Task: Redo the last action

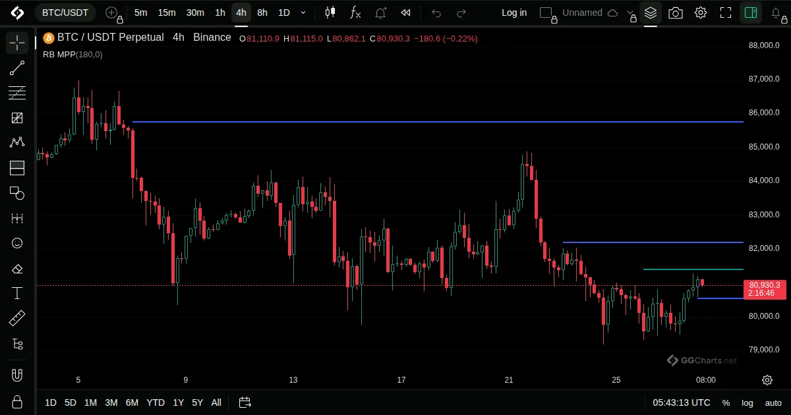Action: tap(461, 13)
